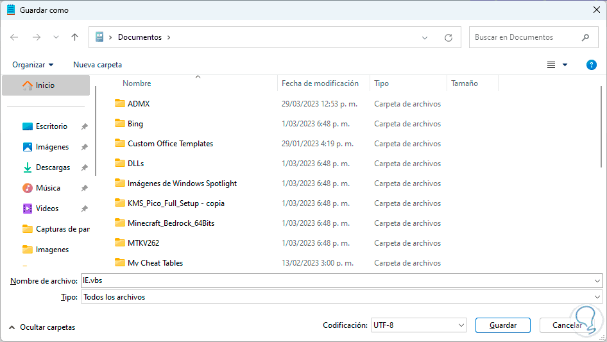607x342 pixels.
Task: Click the view layout icon
Action: pos(551,65)
